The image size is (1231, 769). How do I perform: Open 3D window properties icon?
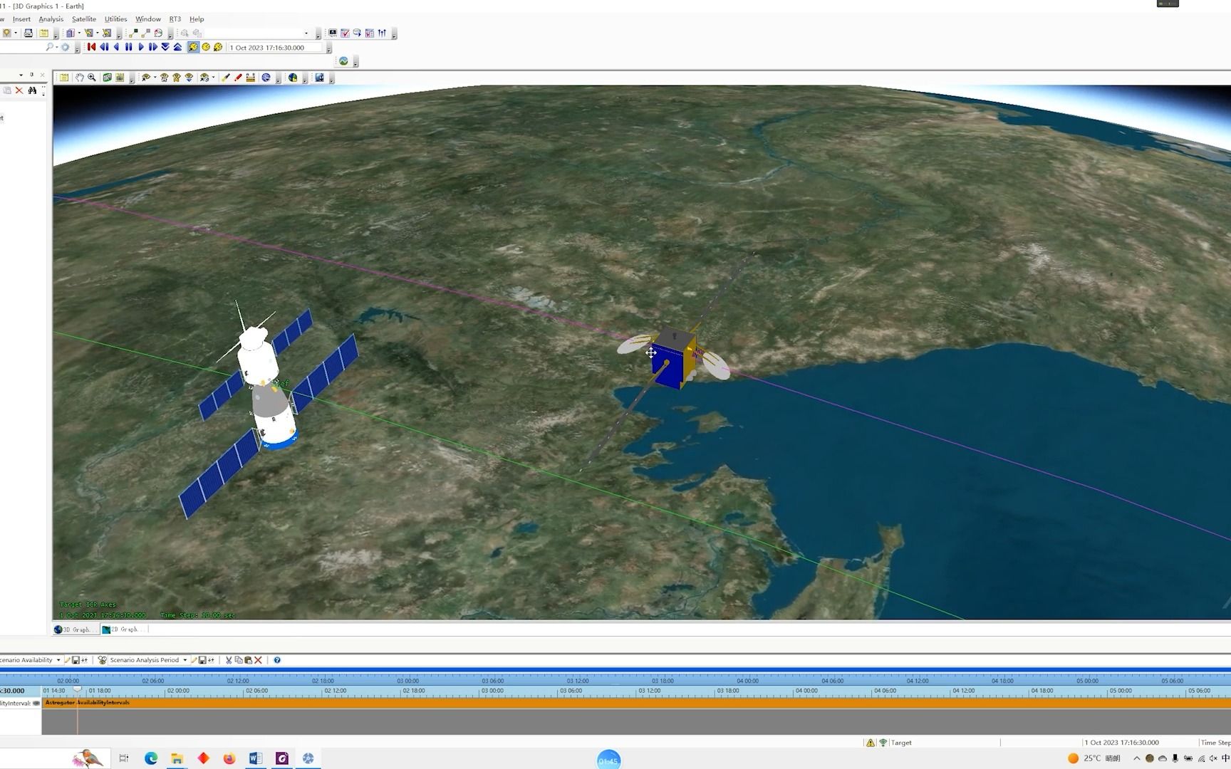pos(64,78)
